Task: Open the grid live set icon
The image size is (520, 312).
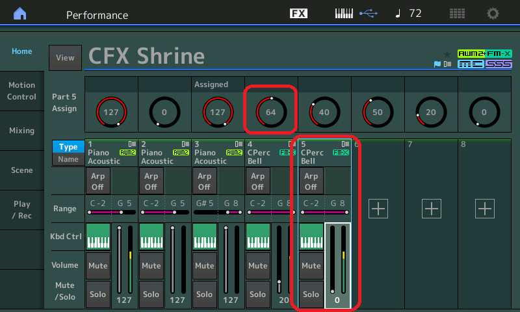Action: (x=457, y=14)
